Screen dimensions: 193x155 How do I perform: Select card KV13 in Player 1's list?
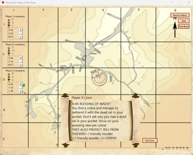click(x=13, y=37)
